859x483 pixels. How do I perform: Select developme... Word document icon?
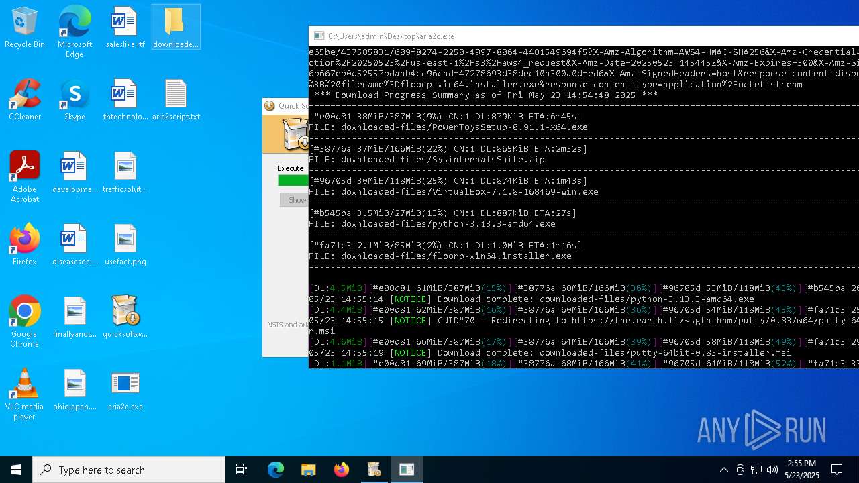tap(74, 173)
